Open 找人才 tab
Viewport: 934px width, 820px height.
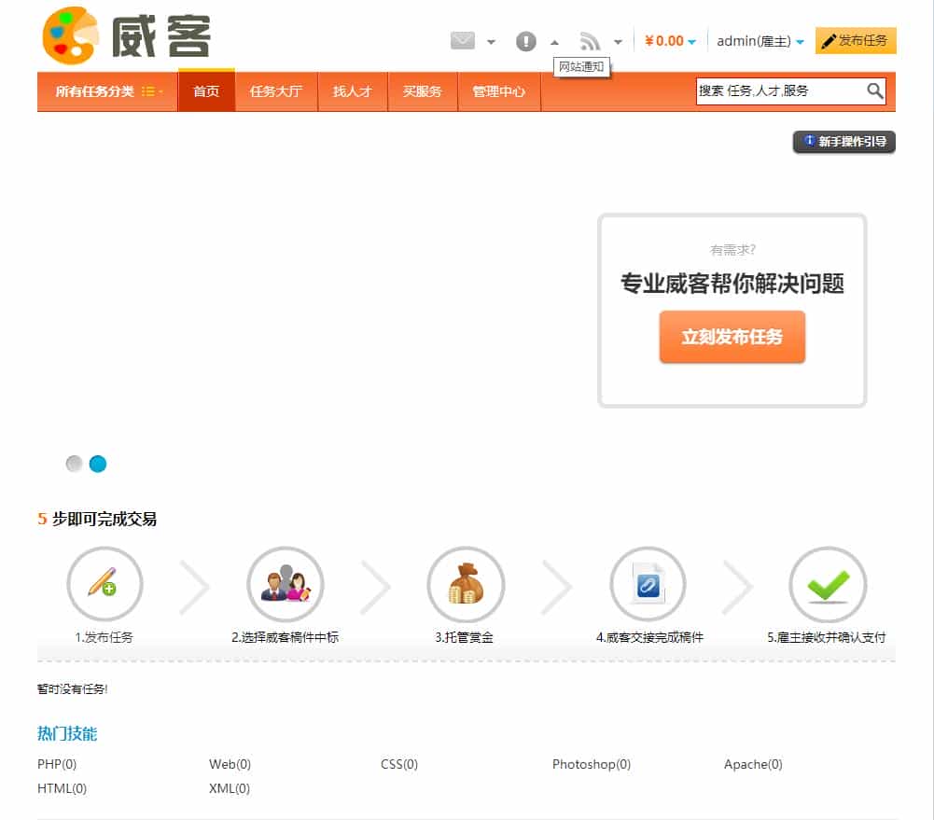[x=352, y=91]
